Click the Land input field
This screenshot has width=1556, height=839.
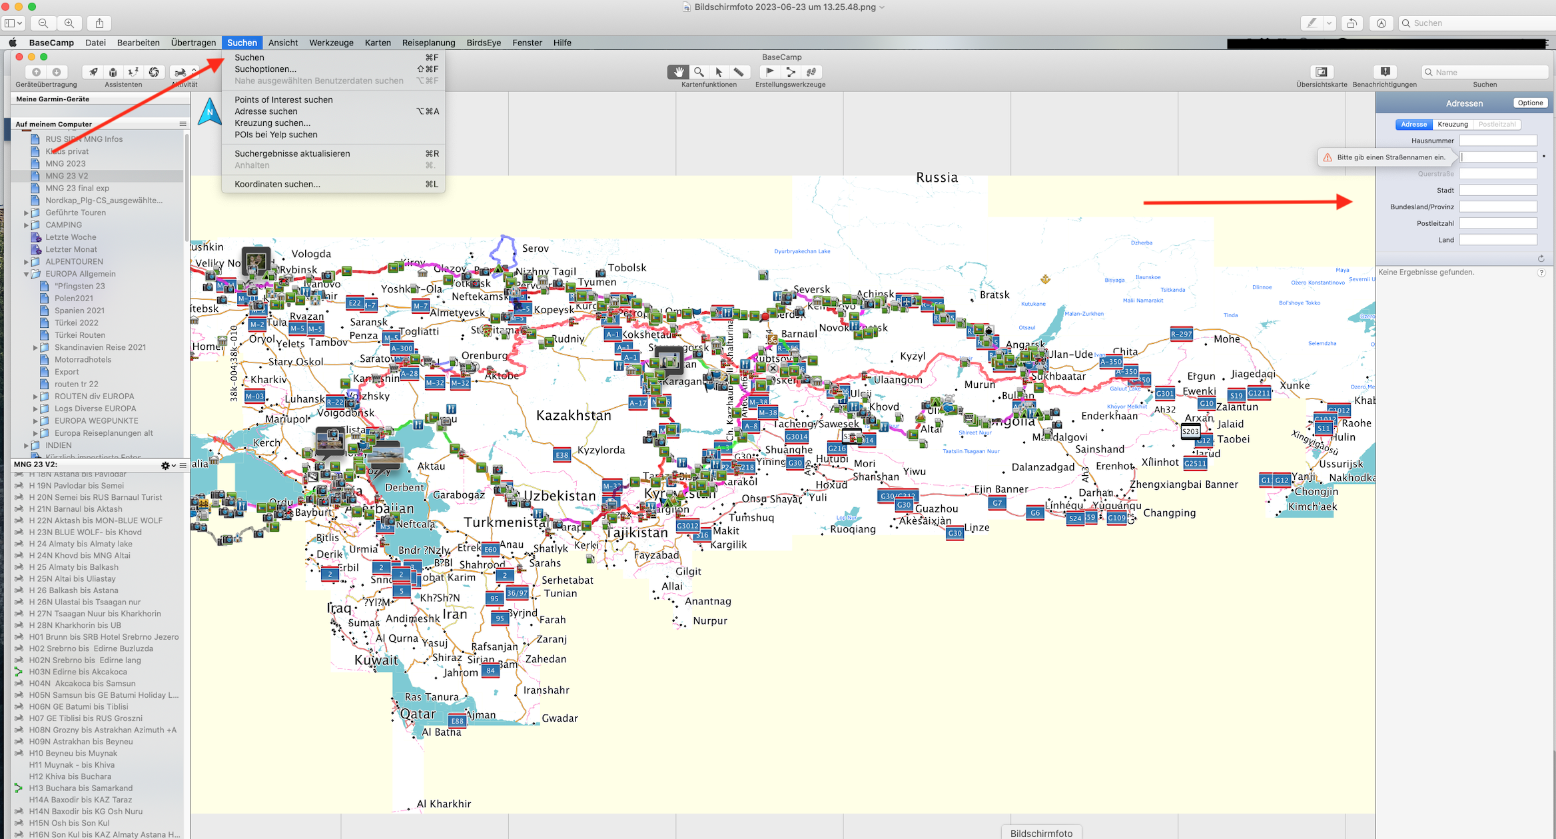coord(1498,239)
